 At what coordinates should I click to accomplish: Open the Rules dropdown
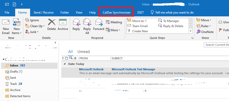pos(204,26)
